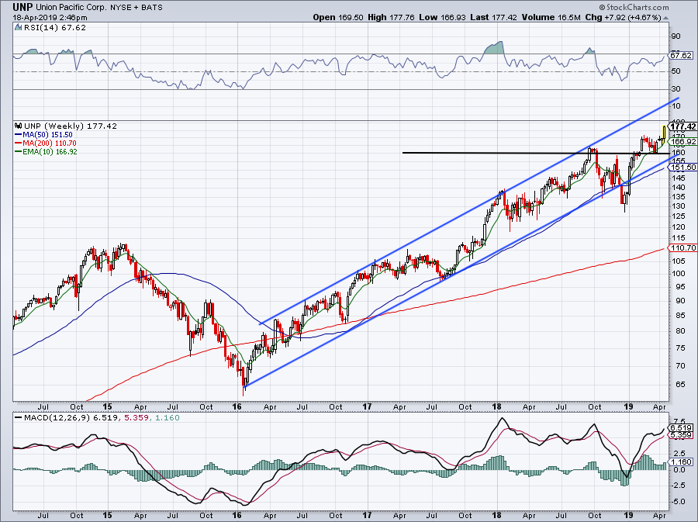Click year 15 on the MACD panel's time axis
698x522 pixels.
coord(107,515)
